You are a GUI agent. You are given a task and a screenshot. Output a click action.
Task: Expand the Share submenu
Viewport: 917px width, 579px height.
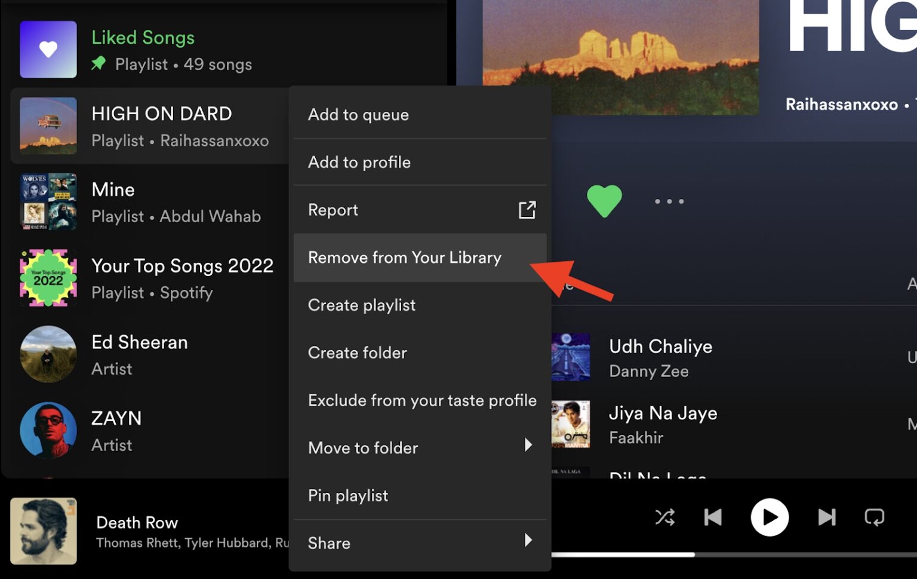point(529,540)
